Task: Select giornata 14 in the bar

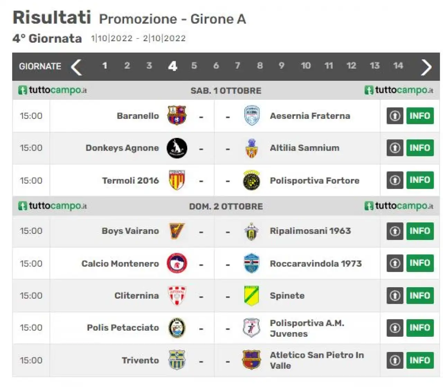Action: 398,66
